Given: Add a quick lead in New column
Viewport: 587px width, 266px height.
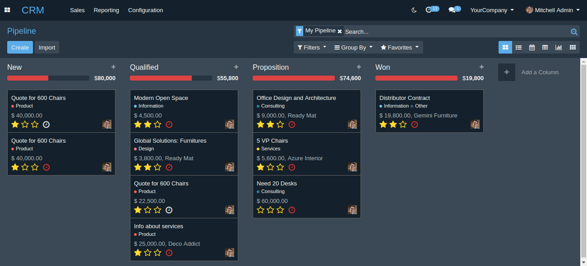Looking at the screenshot, I should 113,67.
